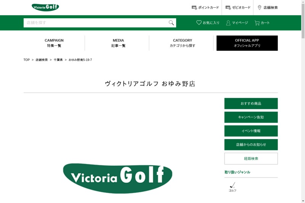The image size is (305, 203).
Task: Click the 経路検索 button
Action: [x=251, y=158]
